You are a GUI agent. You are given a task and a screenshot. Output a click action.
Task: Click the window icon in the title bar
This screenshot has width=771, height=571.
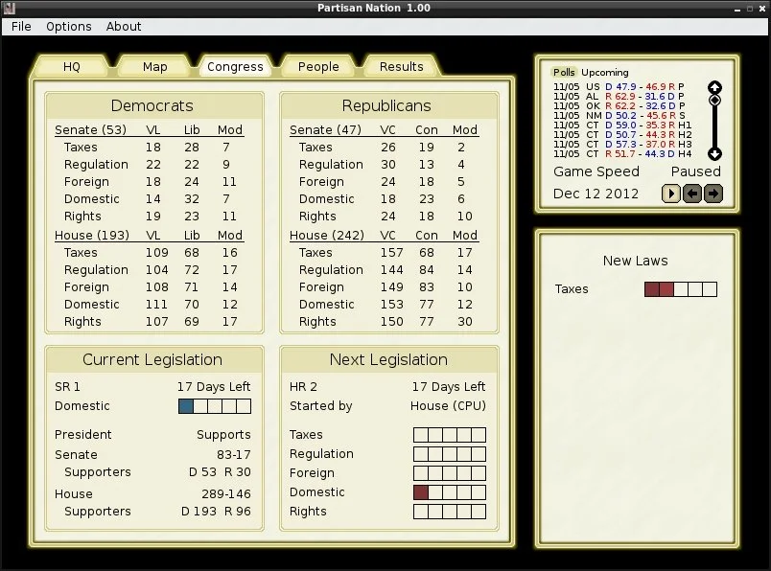(x=10, y=8)
